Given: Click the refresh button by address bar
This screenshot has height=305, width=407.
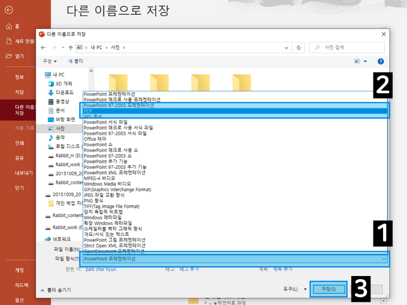Looking at the screenshot, I should tap(299, 48).
